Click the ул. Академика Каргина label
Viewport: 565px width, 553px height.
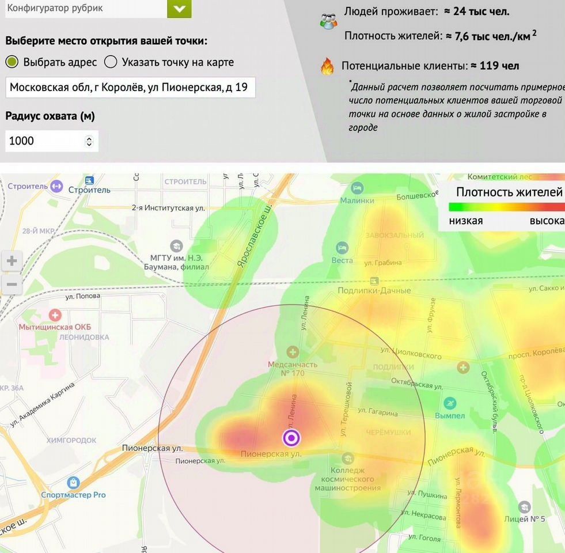point(42,404)
